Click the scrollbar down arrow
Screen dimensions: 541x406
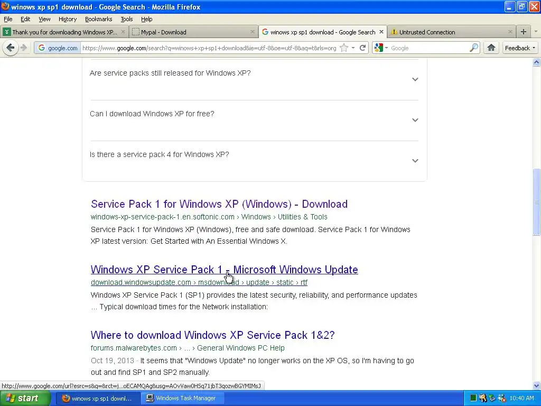tap(536, 385)
